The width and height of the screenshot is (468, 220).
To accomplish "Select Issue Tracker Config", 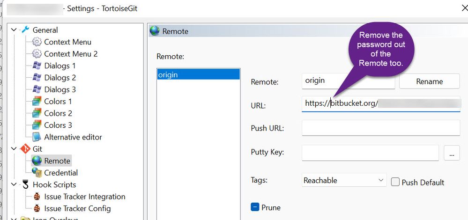I will (x=77, y=208).
